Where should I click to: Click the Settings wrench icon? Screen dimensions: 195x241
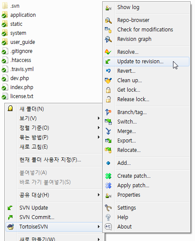(x=108, y=208)
